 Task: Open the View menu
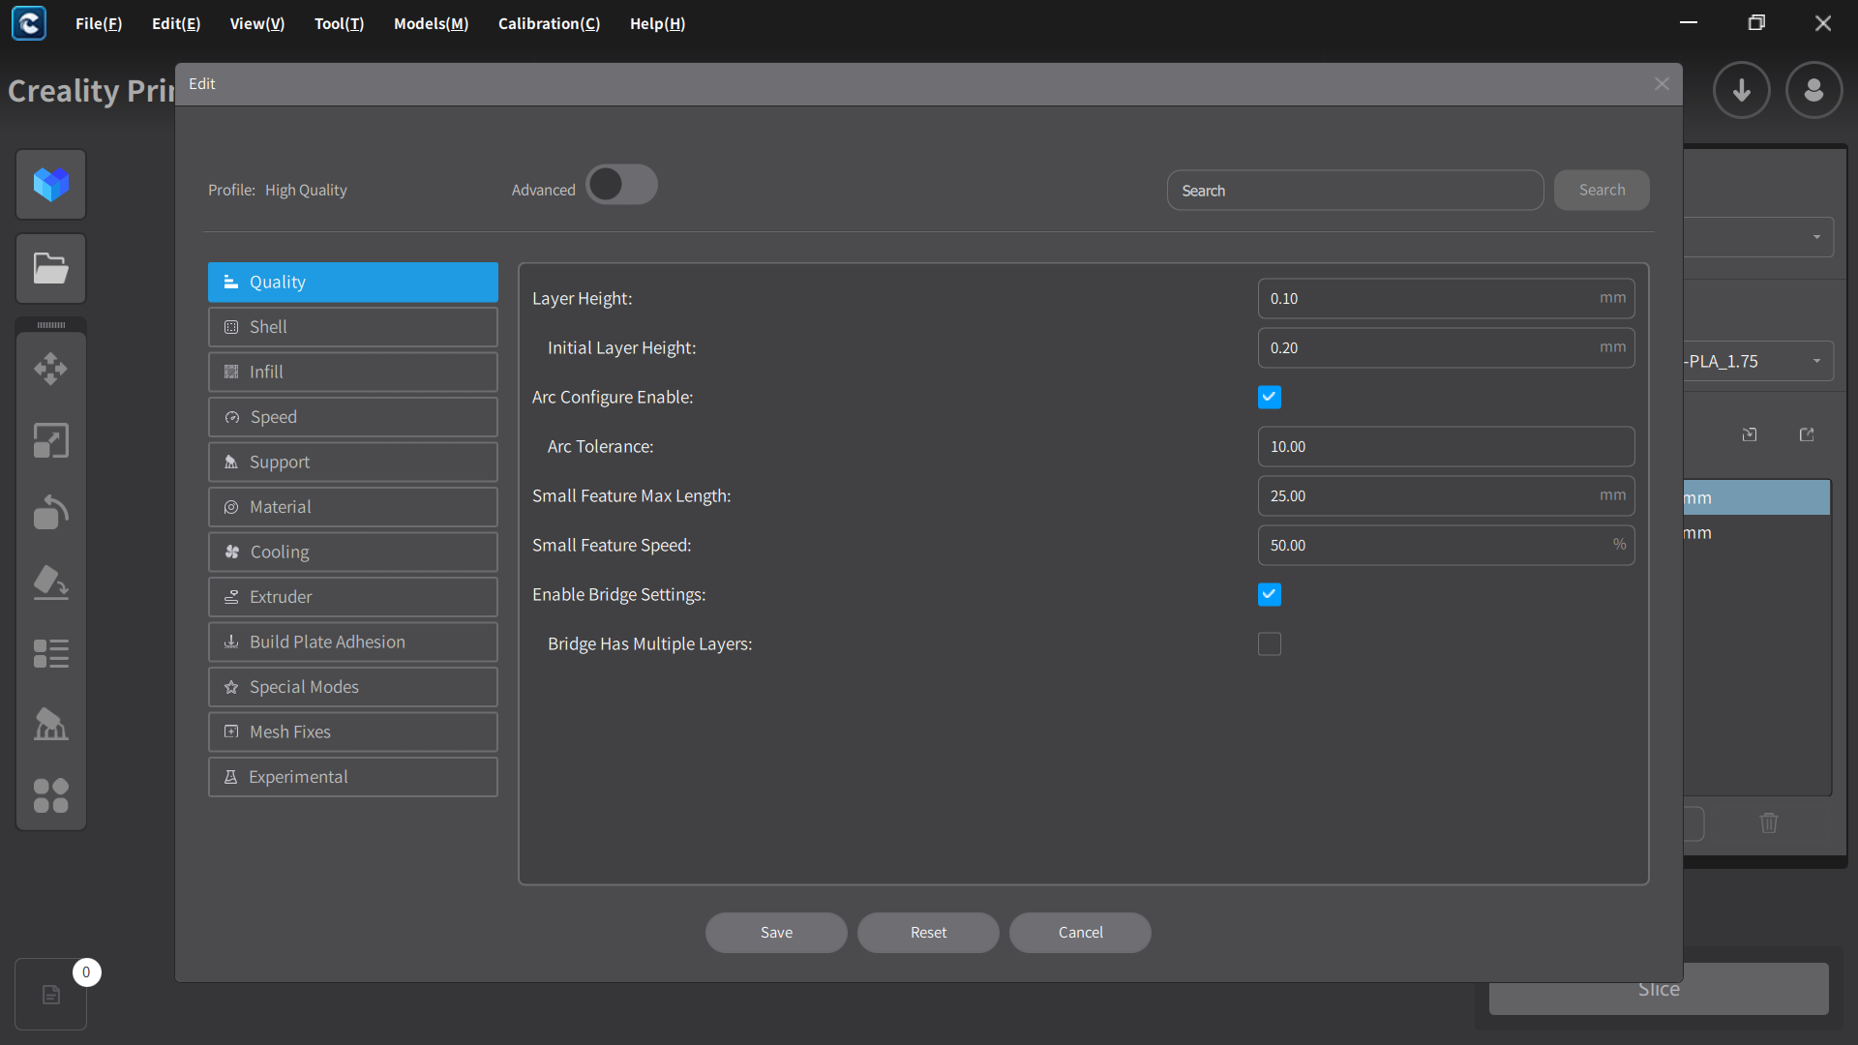257,23
